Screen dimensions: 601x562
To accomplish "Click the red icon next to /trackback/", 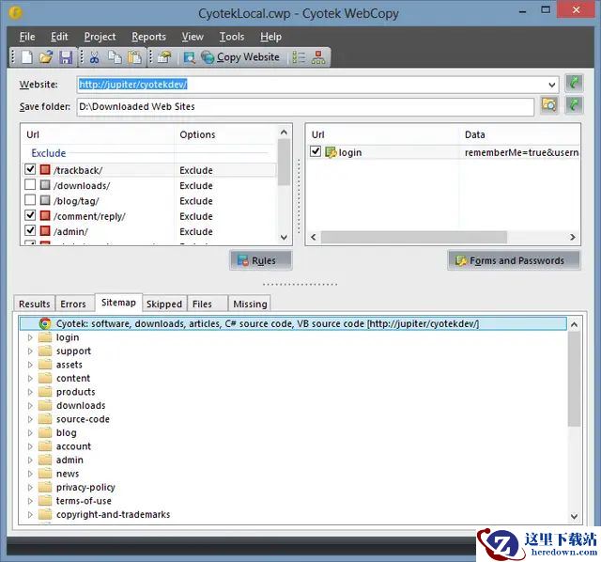I will tap(45, 169).
